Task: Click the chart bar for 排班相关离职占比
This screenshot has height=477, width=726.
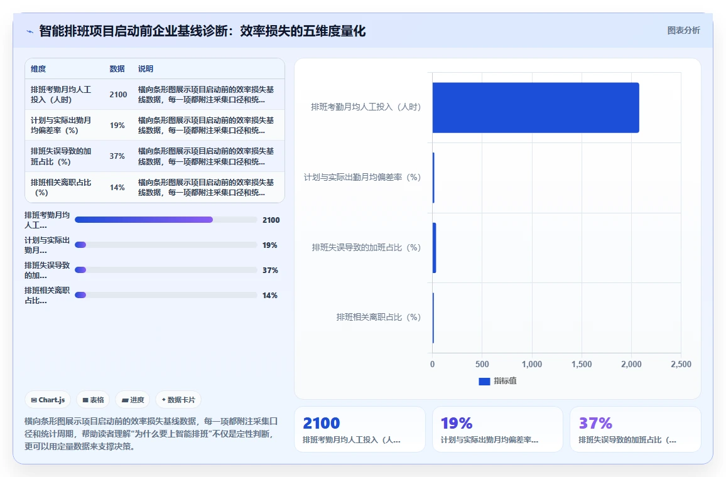Action: (433, 318)
